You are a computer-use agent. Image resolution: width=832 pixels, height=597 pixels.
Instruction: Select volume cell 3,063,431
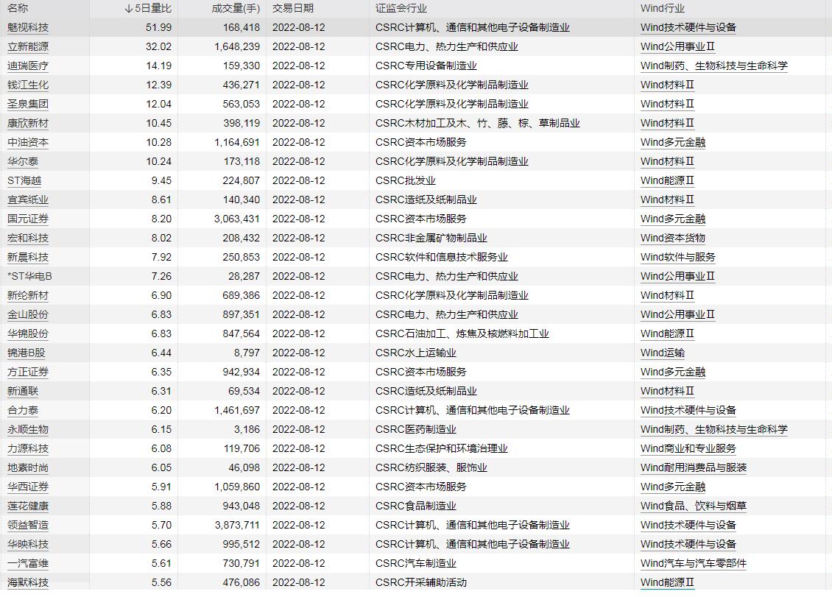tap(237, 219)
